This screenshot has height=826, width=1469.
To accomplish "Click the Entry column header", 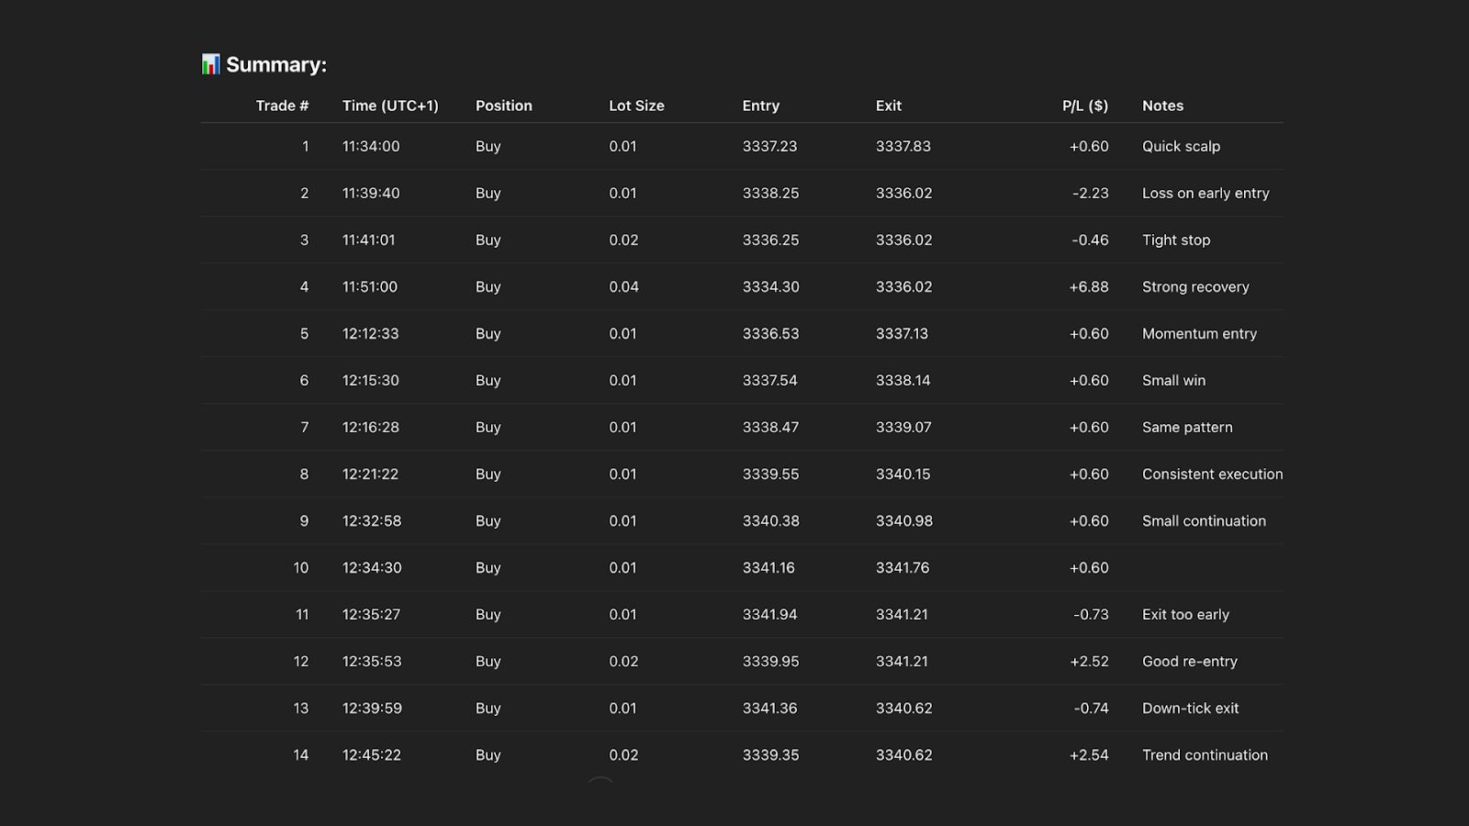I will coord(760,106).
